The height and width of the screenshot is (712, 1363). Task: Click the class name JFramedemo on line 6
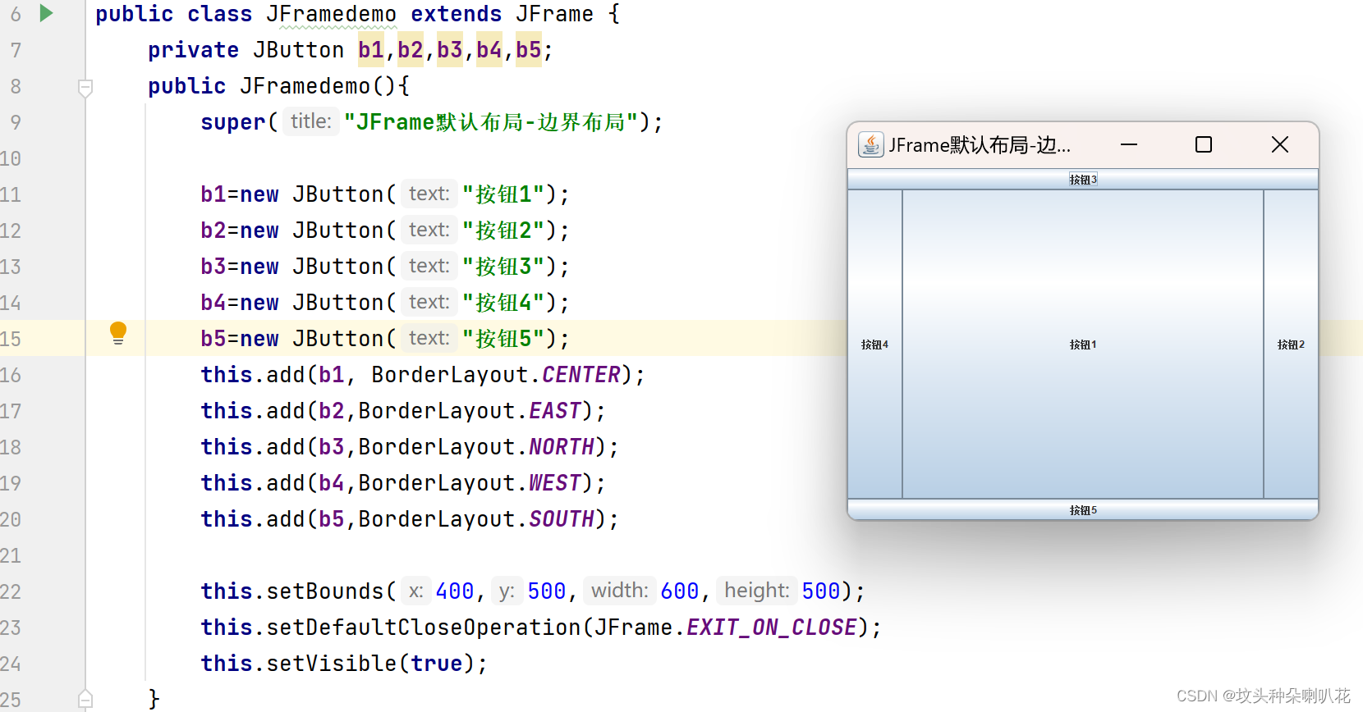coord(331,15)
